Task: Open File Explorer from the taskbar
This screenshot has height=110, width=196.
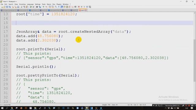Action: (35, 108)
